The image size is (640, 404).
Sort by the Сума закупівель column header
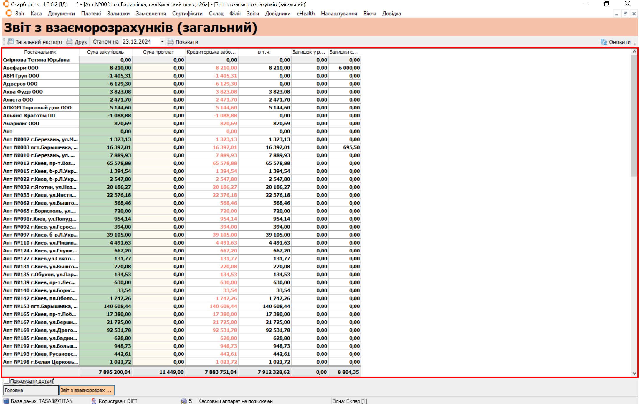click(x=105, y=52)
